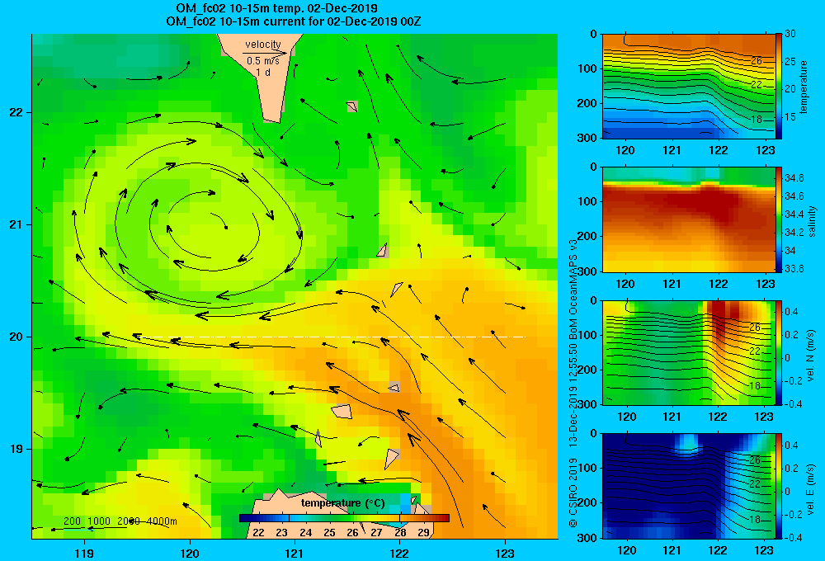Click the 26 tick on the main temperature colour bar
Screen dimensions: 825x561
(352, 533)
